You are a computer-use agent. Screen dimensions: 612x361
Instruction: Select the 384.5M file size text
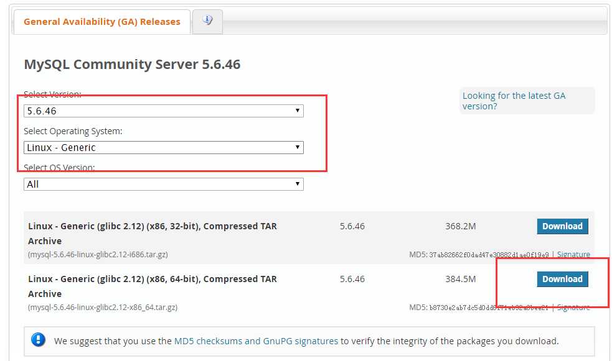pyautogui.click(x=461, y=279)
